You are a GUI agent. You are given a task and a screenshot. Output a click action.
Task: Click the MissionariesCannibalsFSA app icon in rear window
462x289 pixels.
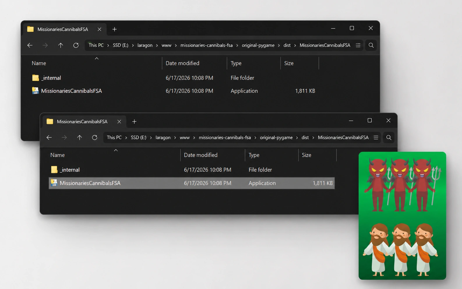pos(35,91)
